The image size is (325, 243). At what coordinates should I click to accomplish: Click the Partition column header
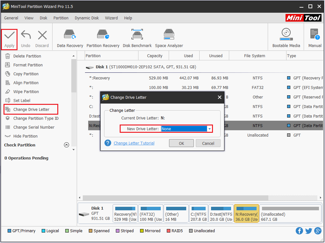click(111, 56)
